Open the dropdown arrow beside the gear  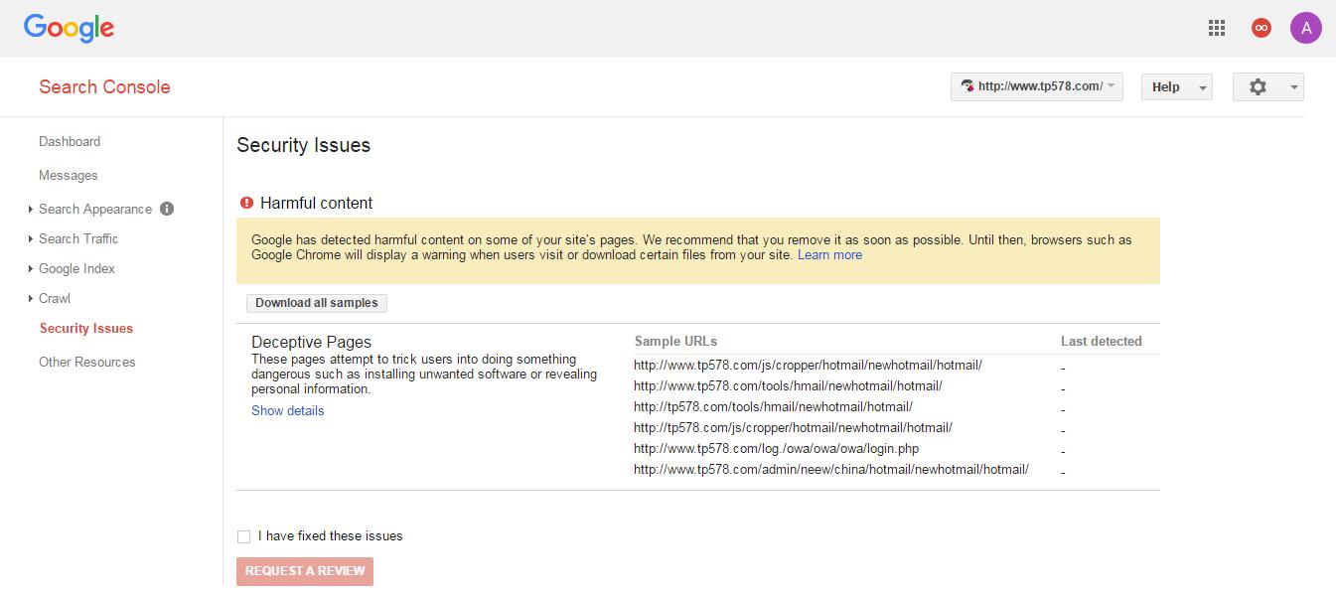click(1293, 87)
